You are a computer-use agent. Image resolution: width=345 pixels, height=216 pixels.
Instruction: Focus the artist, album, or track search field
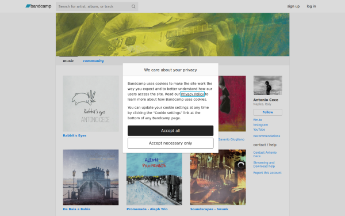click(x=97, y=6)
